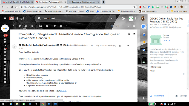Image resolution: width=189 pixels, height=106 pixels.
Task: Star the message from CE CSC
Action: 120,45
